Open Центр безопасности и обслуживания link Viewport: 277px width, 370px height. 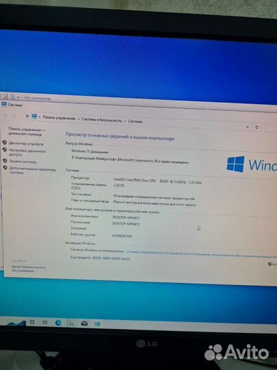[28, 269]
